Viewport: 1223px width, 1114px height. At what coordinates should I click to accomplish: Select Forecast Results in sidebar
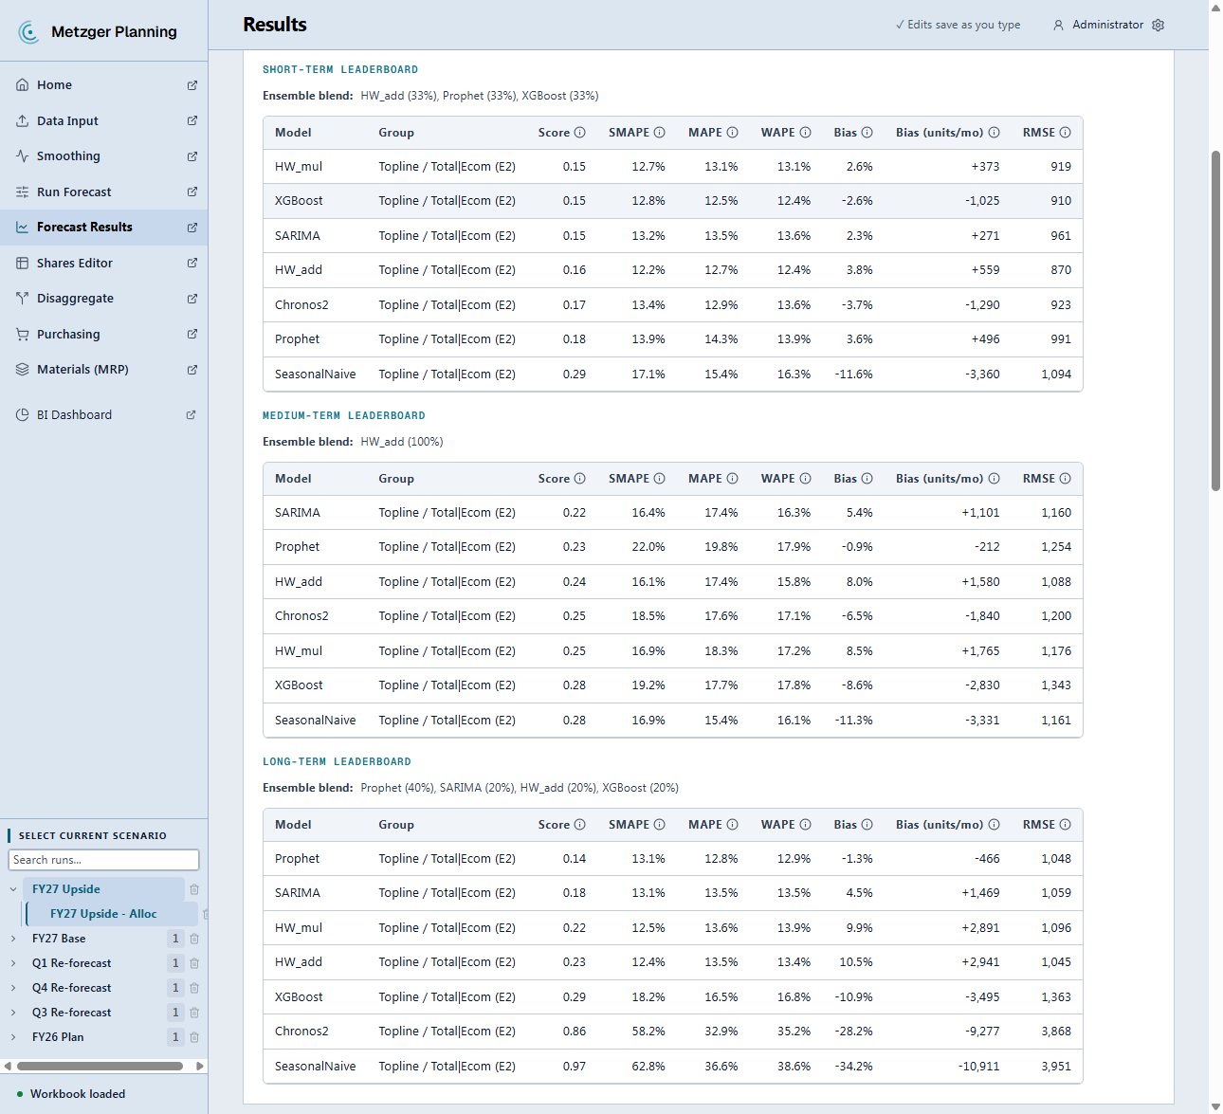coord(103,228)
